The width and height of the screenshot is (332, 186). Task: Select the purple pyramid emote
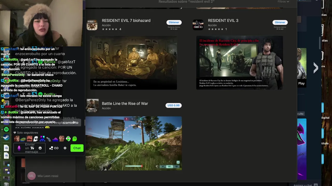pyautogui.click(x=55, y=139)
